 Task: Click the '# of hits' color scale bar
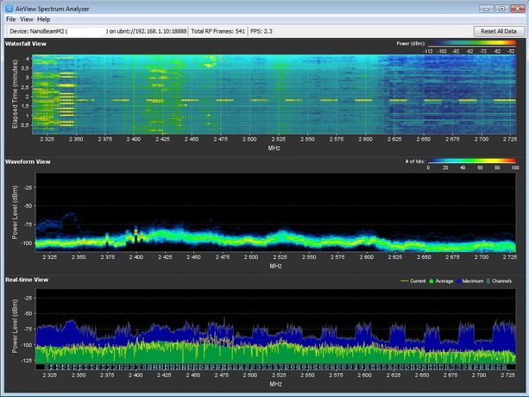[x=471, y=161]
